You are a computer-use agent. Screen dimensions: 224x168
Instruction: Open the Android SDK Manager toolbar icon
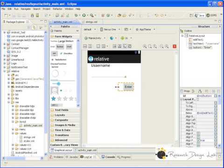pyautogui.click(x=32, y=15)
